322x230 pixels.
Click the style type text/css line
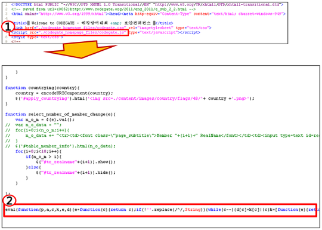pyautogui.click(x=37, y=37)
